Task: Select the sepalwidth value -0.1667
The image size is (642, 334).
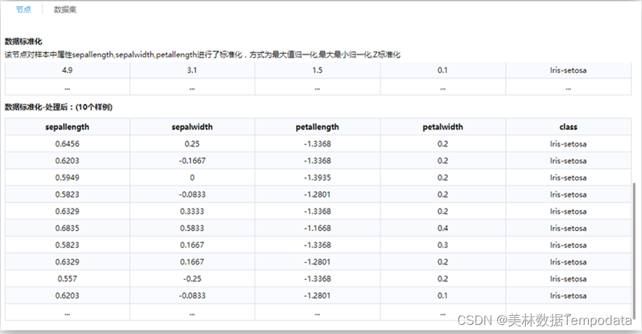Action: click(x=192, y=161)
